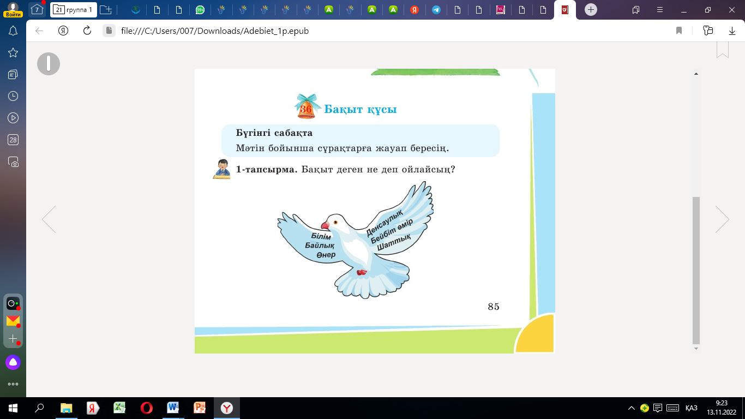The image size is (745, 419).
Task: Switch to the WhatsApp tab with 99+ badge
Action: click(201, 10)
